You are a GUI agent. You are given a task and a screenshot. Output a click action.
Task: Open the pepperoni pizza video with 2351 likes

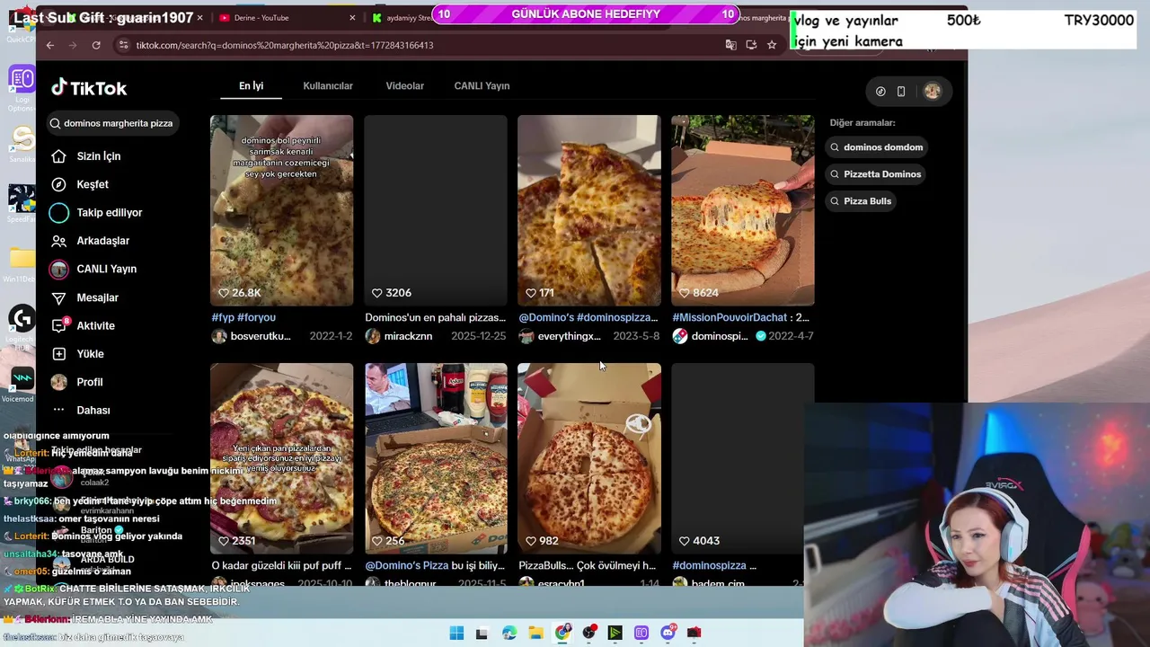point(282,458)
